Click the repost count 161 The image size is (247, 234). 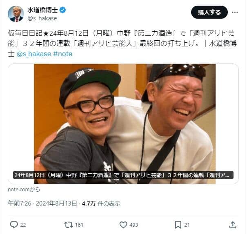(x=79, y=225)
